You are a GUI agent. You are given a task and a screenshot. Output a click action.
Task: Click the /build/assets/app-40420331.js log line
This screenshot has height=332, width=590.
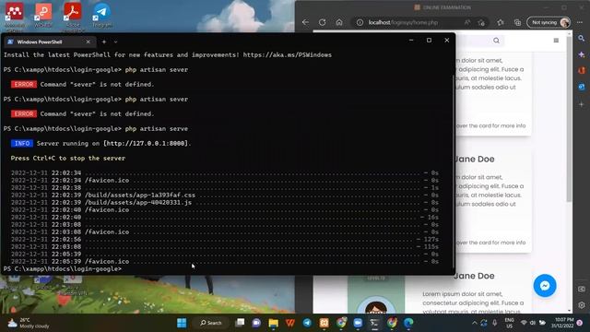(x=138, y=203)
